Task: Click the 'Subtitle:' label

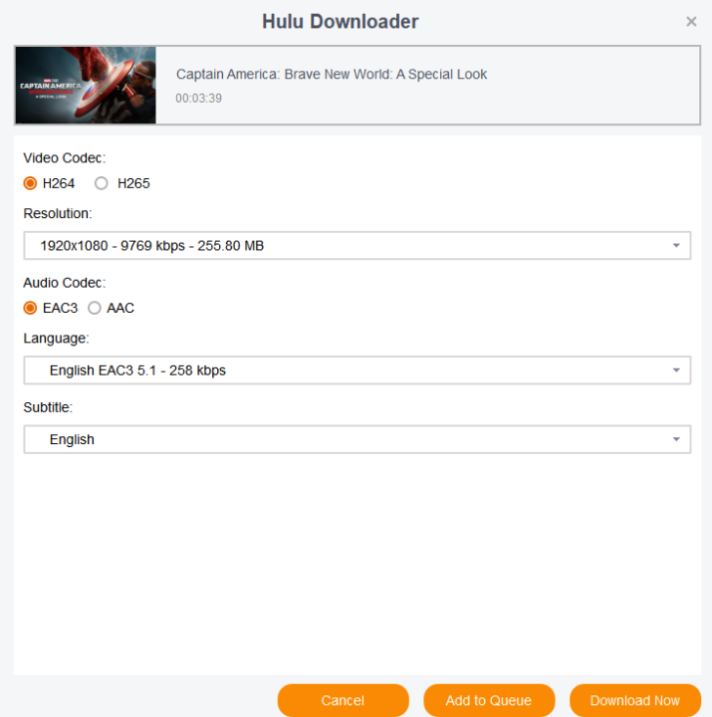Action: click(48, 407)
